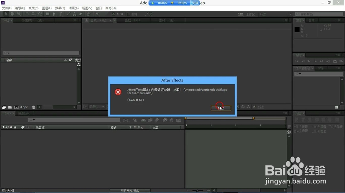This screenshot has height=193, width=345.
Task: Select the Rotation tool
Action: [x=27, y=14]
